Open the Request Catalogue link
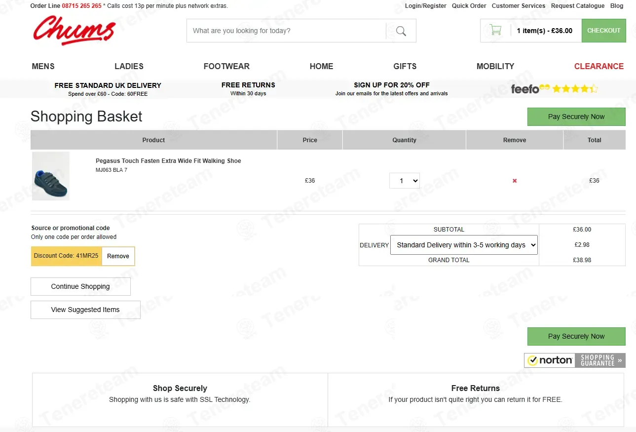The width and height of the screenshot is (636, 432). click(578, 6)
